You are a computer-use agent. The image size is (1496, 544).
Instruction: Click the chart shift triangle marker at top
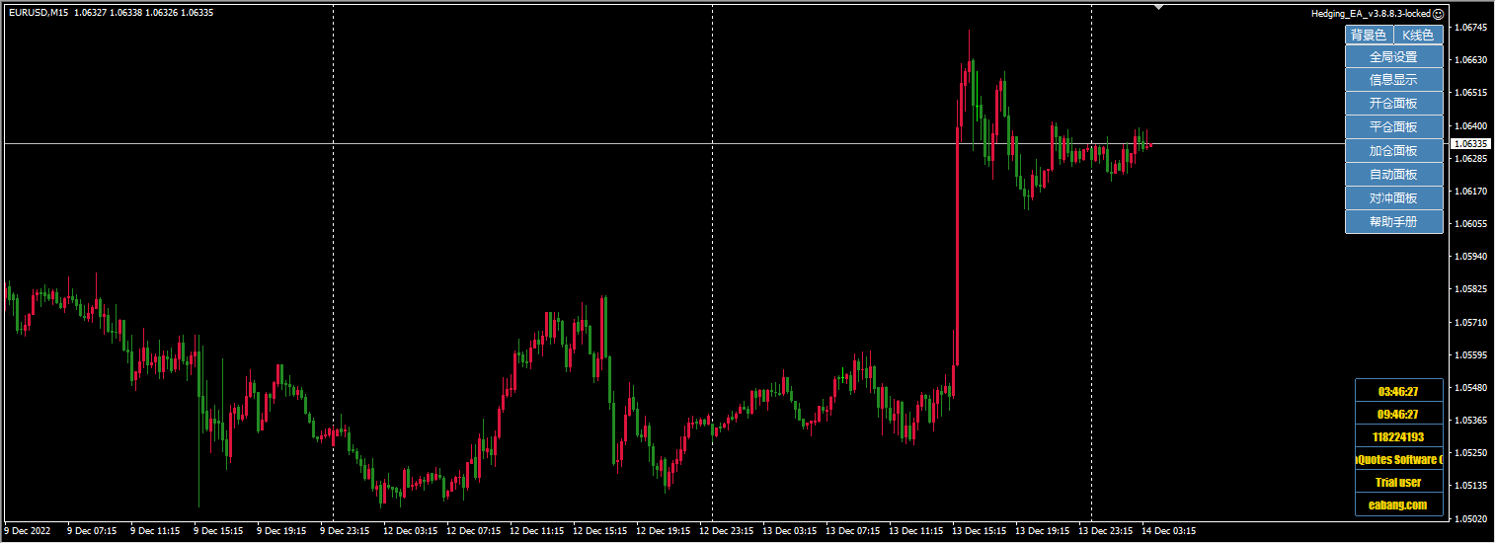1158,8
